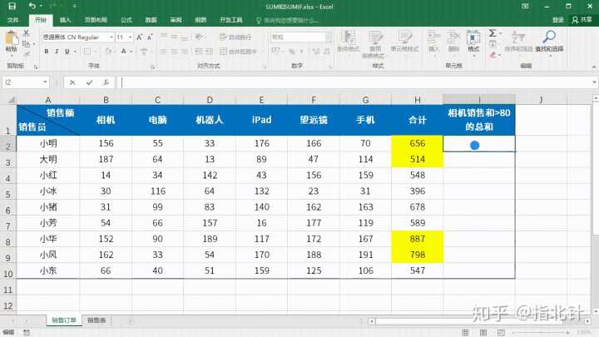
Task: Click the Fill Color bucket swatch
Action: [x=108, y=52]
